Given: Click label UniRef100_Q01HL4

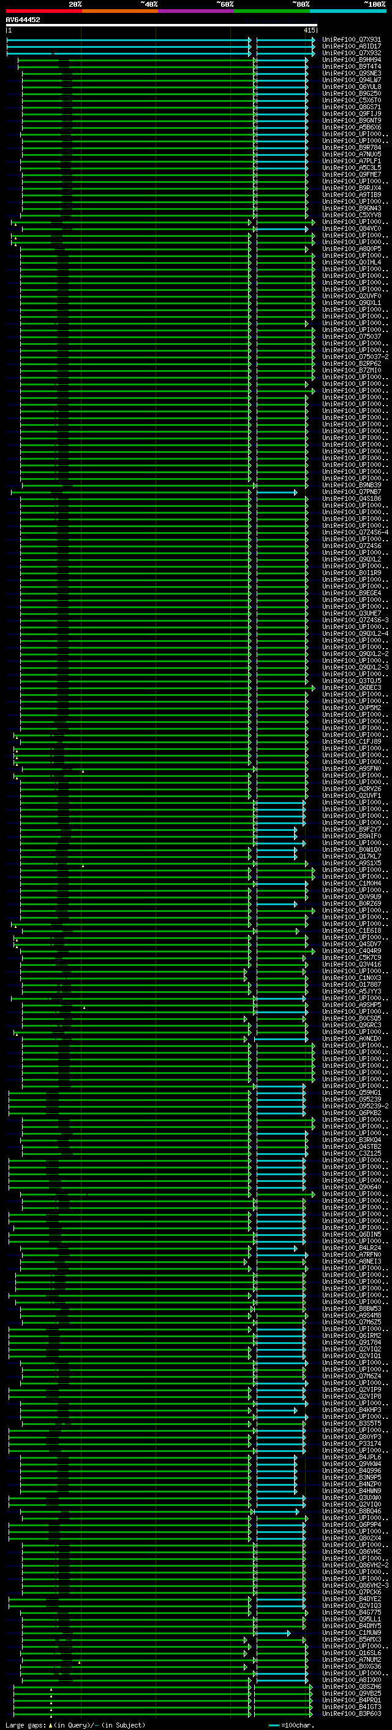Looking at the screenshot, I should coord(352,262).
